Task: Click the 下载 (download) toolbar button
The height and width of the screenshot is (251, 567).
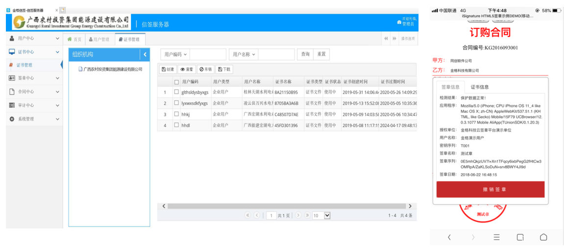Action: pos(224,70)
